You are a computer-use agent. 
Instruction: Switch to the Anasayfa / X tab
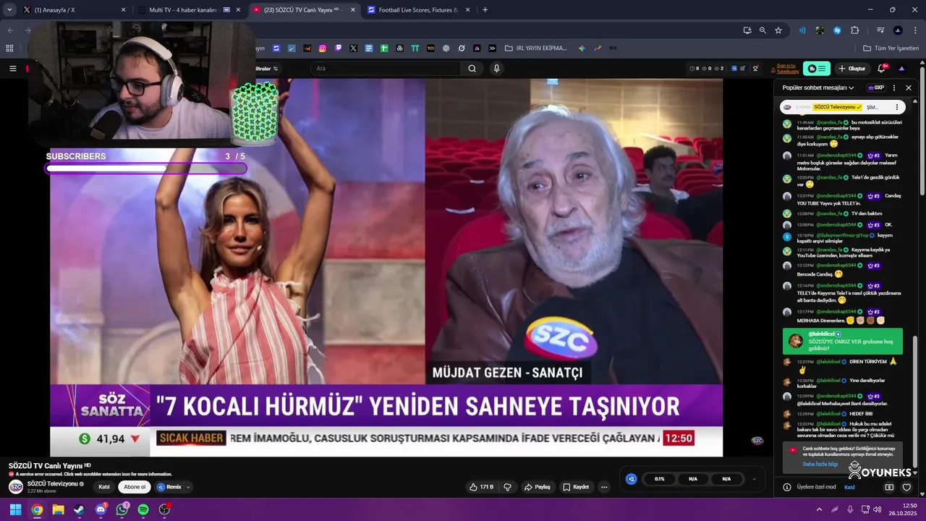72,10
